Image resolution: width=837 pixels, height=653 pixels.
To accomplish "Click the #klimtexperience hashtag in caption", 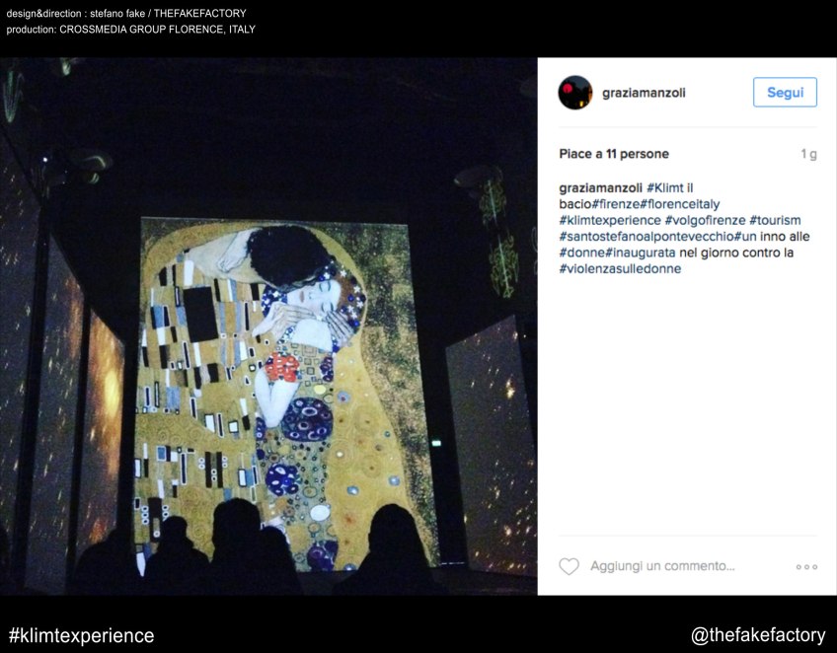I will [610, 220].
